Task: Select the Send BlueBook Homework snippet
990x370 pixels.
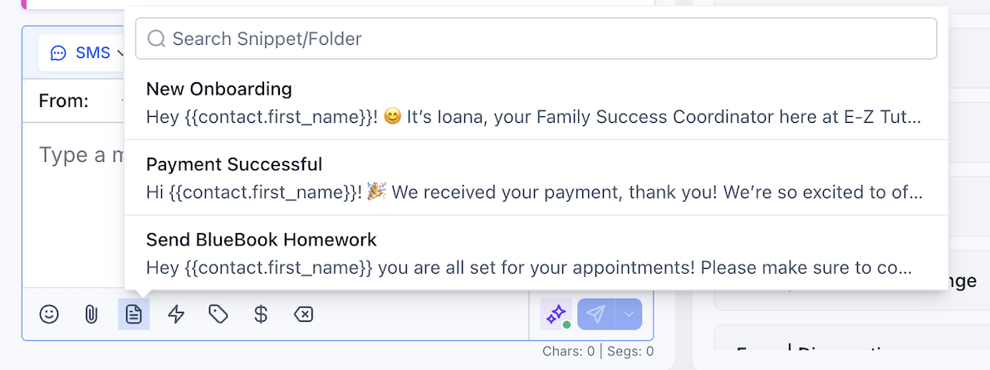Action: tap(536, 253)
